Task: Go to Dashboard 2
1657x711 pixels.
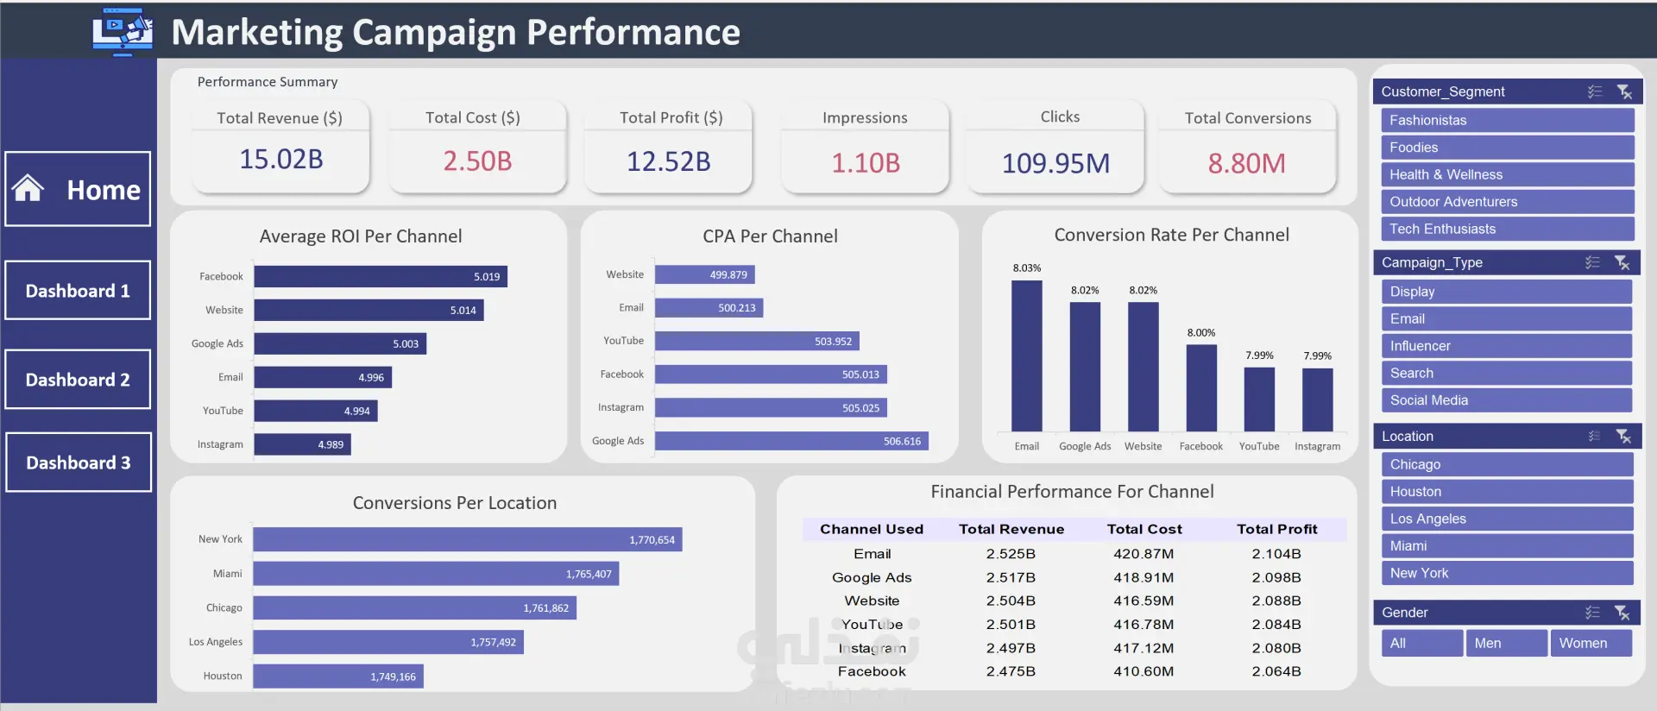Action: pos(78,380)
